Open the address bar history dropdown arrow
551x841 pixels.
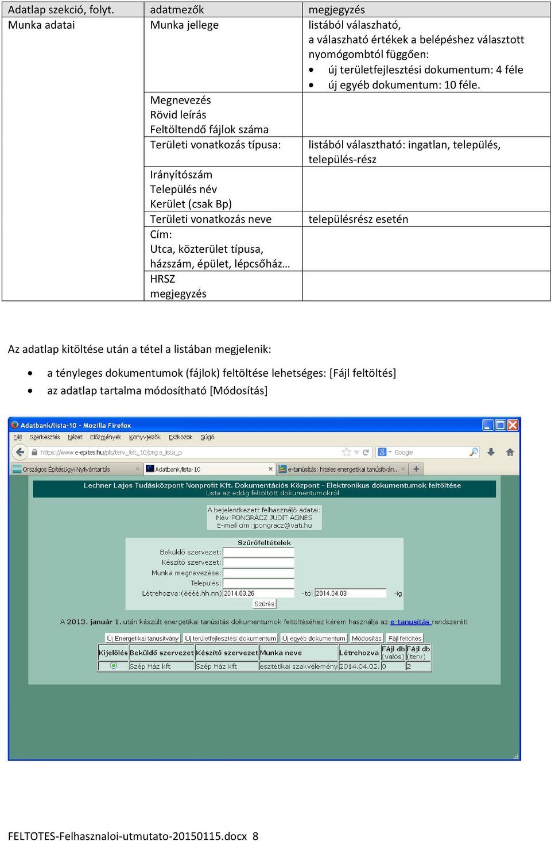click(x=356, y=452)
